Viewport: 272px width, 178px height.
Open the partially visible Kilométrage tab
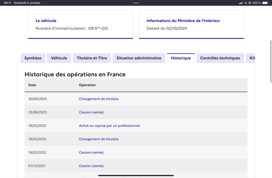click(x=251, y=58)
